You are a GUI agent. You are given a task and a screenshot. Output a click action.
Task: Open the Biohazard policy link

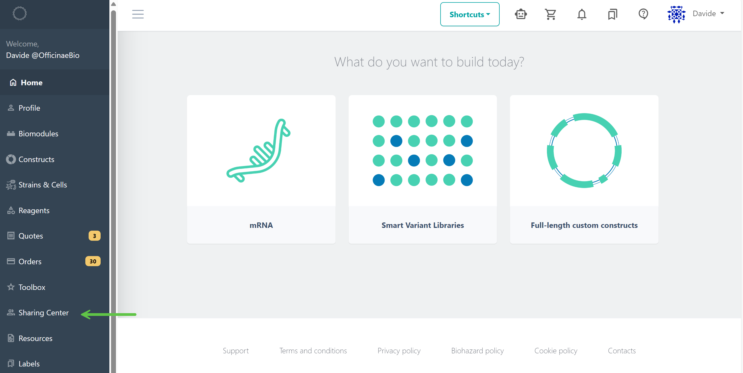[477, 351]
